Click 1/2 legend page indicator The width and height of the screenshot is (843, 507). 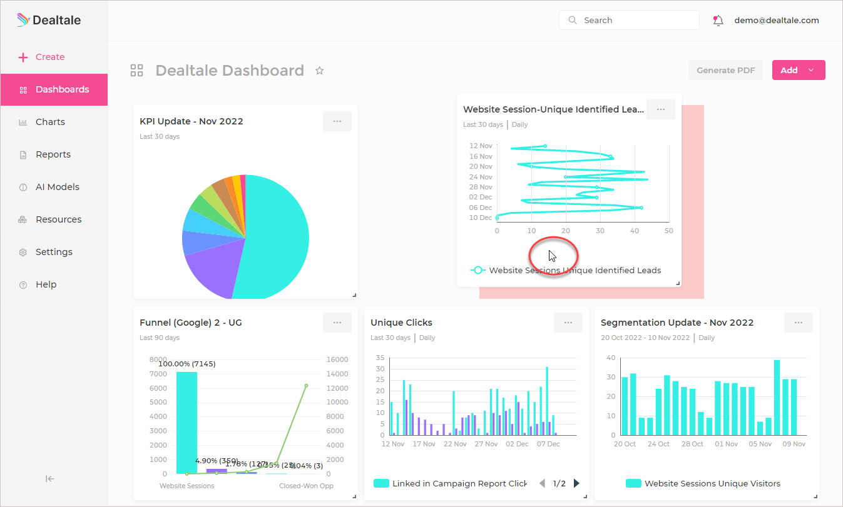(559, 483)
